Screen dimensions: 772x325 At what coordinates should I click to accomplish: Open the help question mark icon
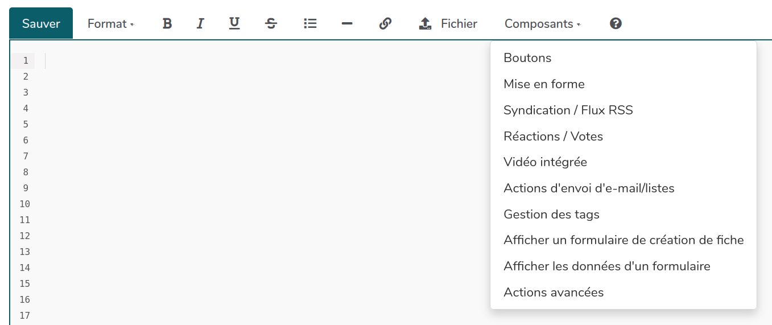(616, 23)
